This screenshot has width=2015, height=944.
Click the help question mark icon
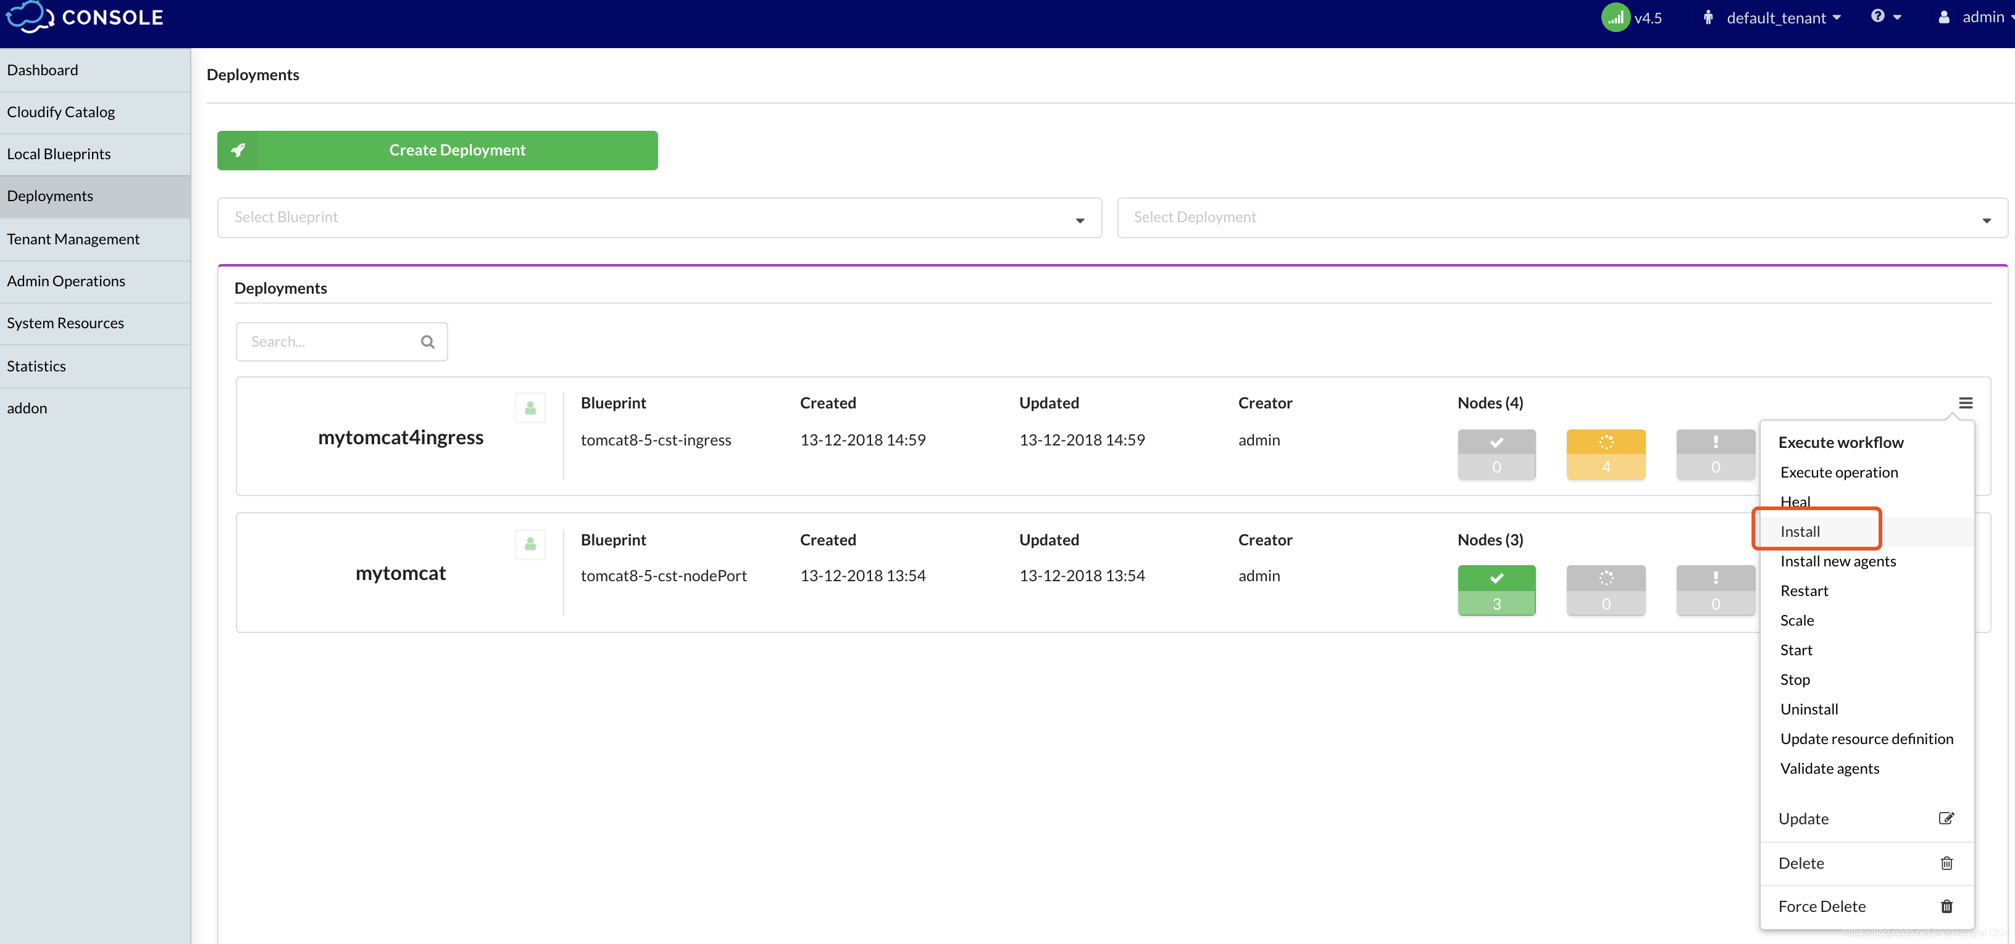pyautogui.click(x=1877, y=17)
